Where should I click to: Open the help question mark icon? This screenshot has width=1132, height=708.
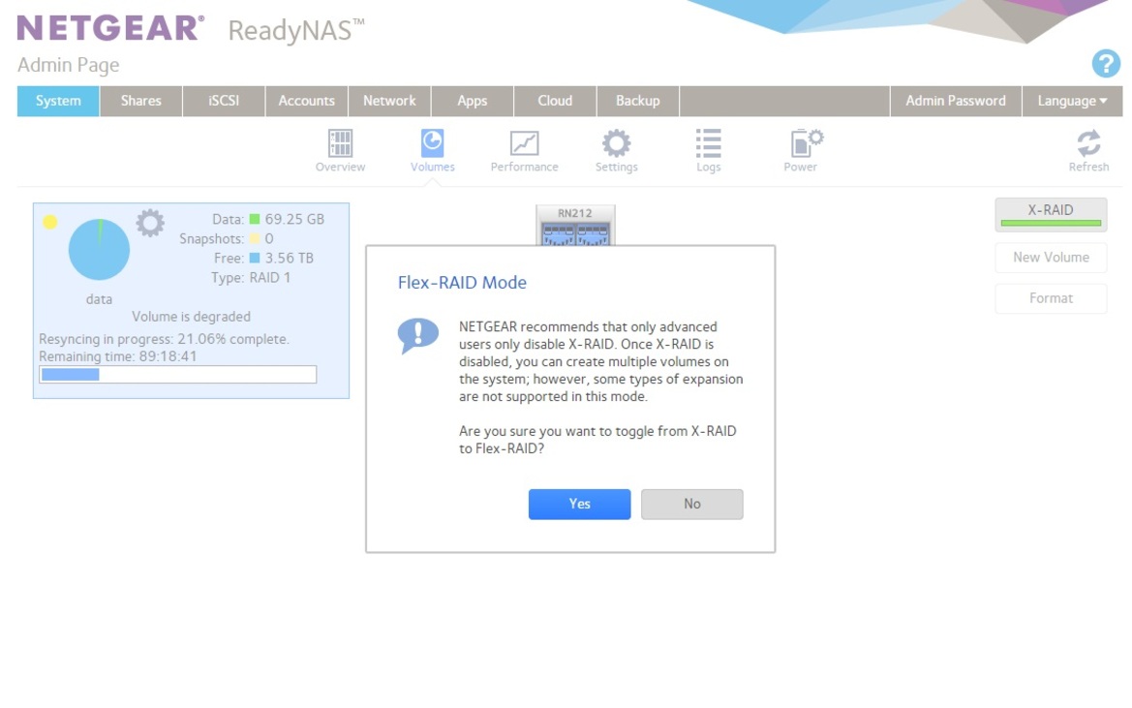pyautogui.click(x=1106, y=64)
